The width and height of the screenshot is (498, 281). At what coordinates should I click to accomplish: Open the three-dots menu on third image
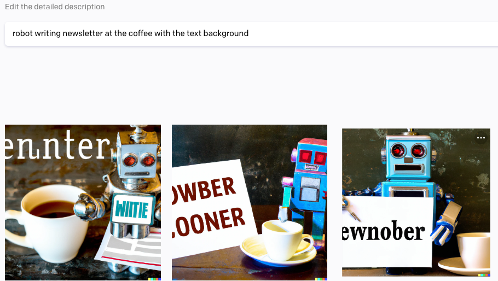(481, 138)
